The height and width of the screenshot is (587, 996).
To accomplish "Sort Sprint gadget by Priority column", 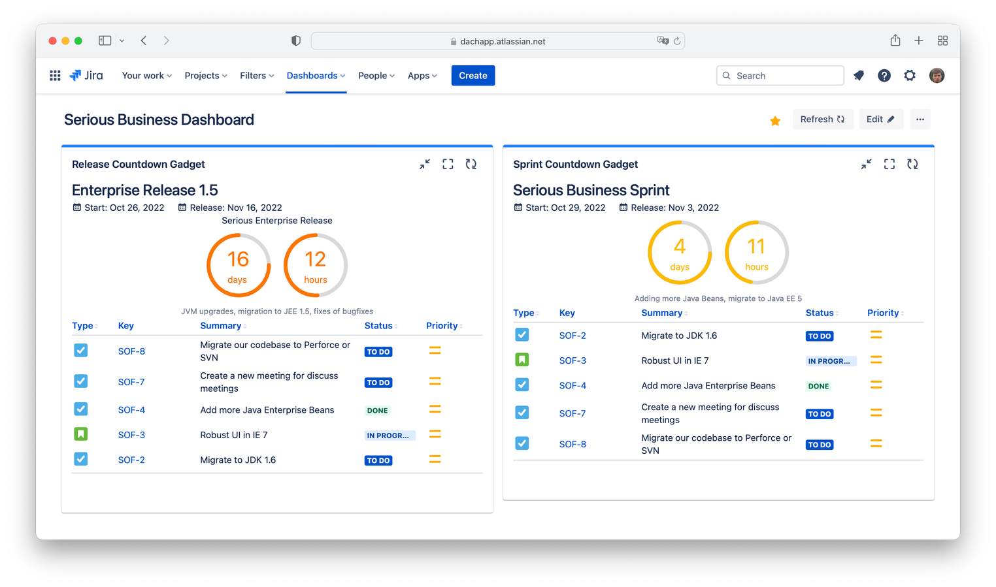I will click(886, 313).
